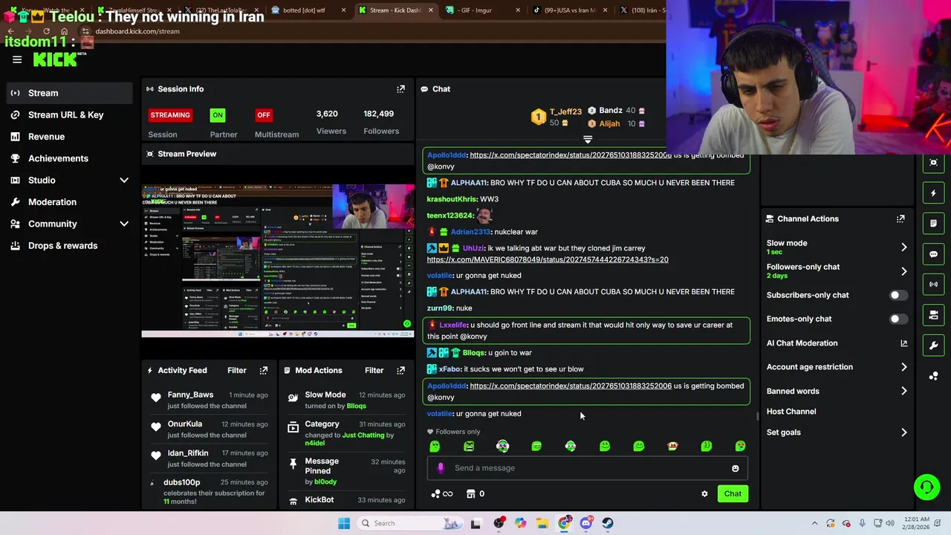Select Drops & rewards in sidebar
This screenshot has width=951, height=535.
[x=62, y=246]
